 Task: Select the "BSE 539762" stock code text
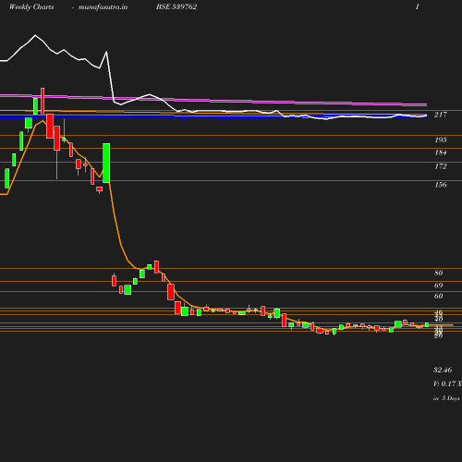click(176, 6)
